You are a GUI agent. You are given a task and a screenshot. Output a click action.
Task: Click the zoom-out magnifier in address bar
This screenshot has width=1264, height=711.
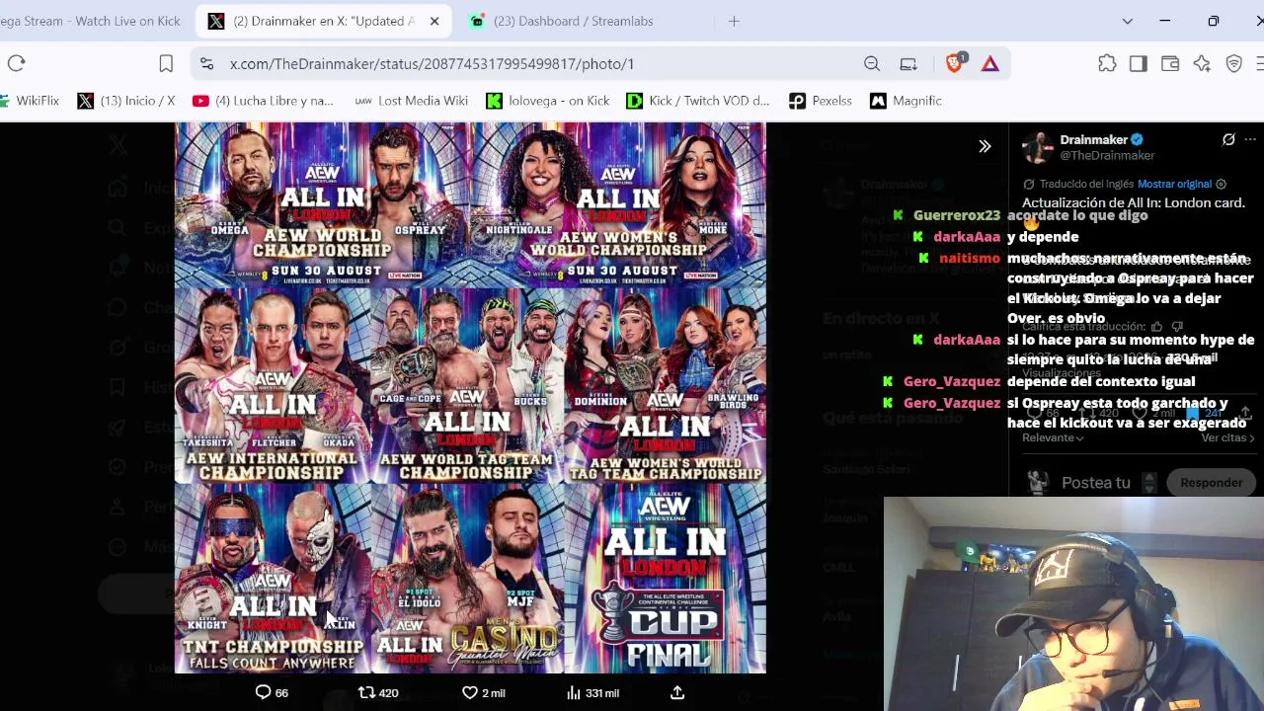pos(872,63)
